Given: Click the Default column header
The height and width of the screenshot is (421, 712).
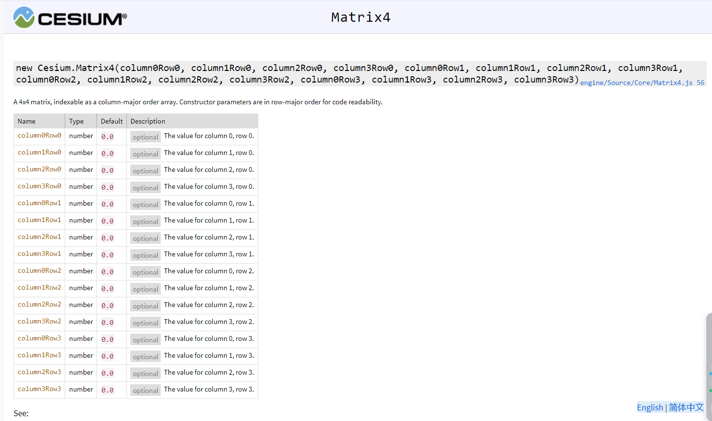Looking at the screenshot, I should tap(112, 121).
